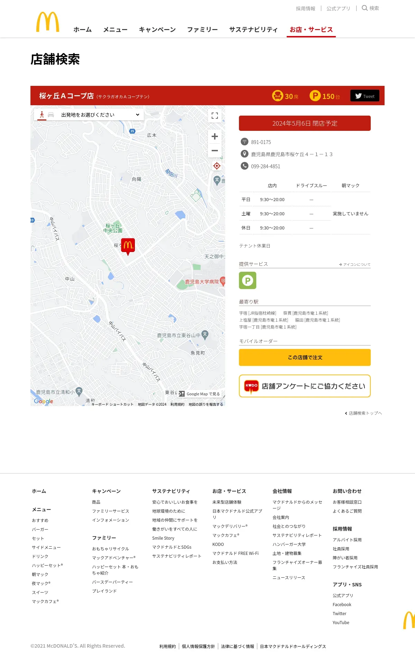Click the 採用情報 header link
The width and height of the screenshot is (415, 666).
pyautogui.click(x=306, y=9)
